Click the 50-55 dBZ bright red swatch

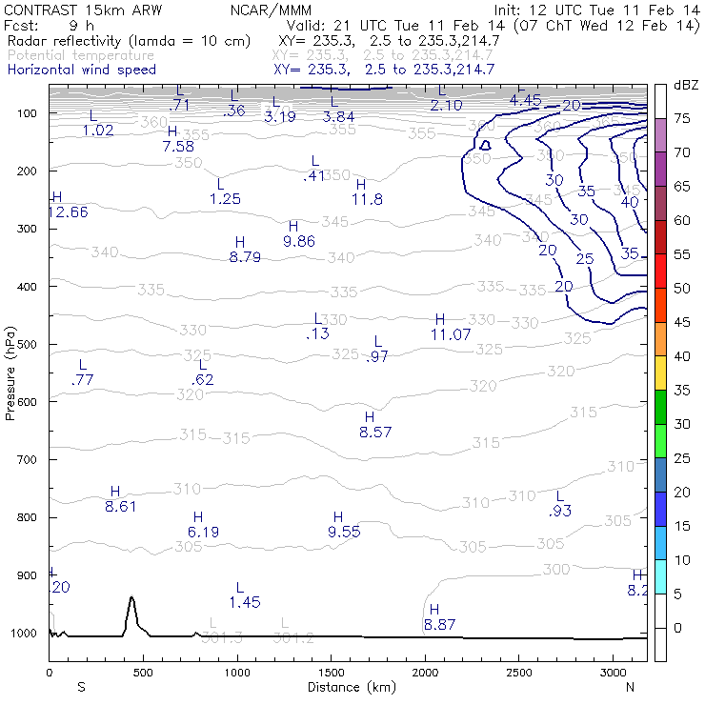660,272
